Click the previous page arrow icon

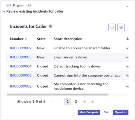[59, 102]
